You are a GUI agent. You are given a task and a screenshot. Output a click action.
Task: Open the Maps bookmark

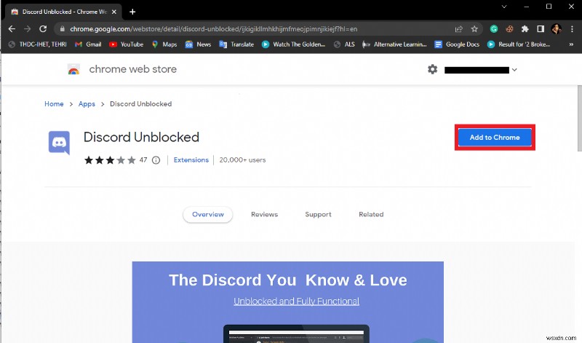coord(164,44)
